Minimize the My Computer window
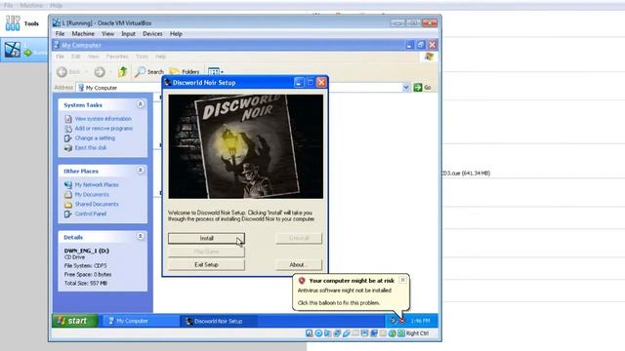 [x=410, y=45]
